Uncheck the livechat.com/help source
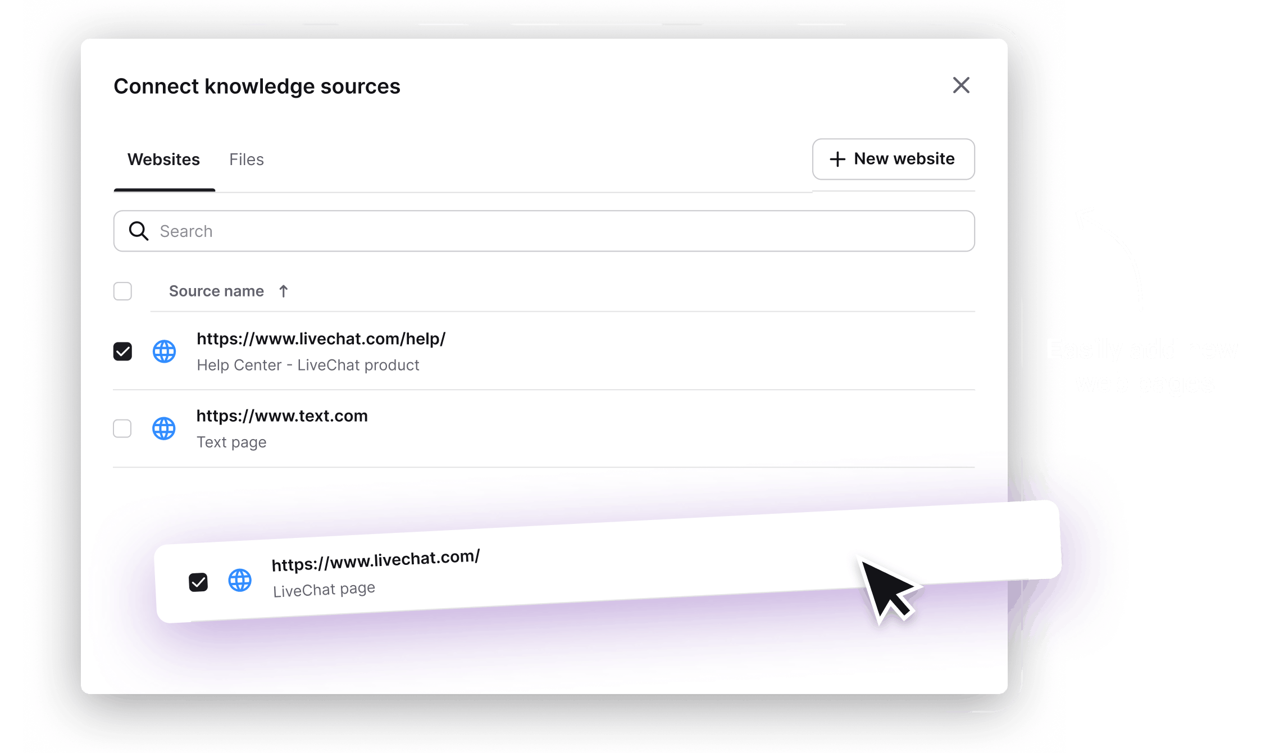The height and width of the screenshot is (753, 1279). pyautogui.click(x=122, y=351)
